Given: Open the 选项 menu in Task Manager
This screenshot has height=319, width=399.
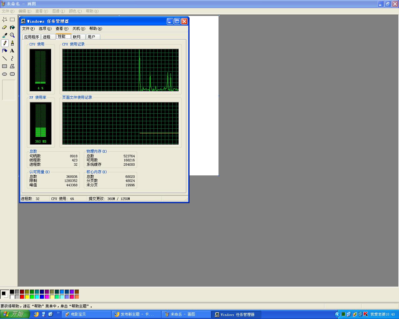Looking at the screenshot, I should [x=45, y=29].
